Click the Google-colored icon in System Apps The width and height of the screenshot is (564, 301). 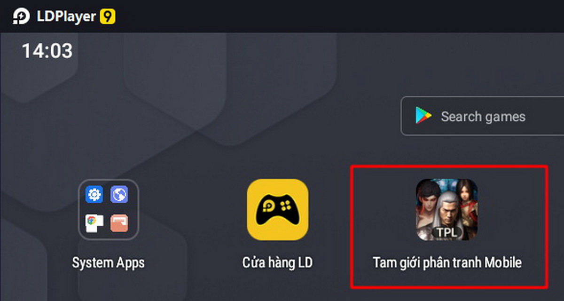[x=94, y=222]
